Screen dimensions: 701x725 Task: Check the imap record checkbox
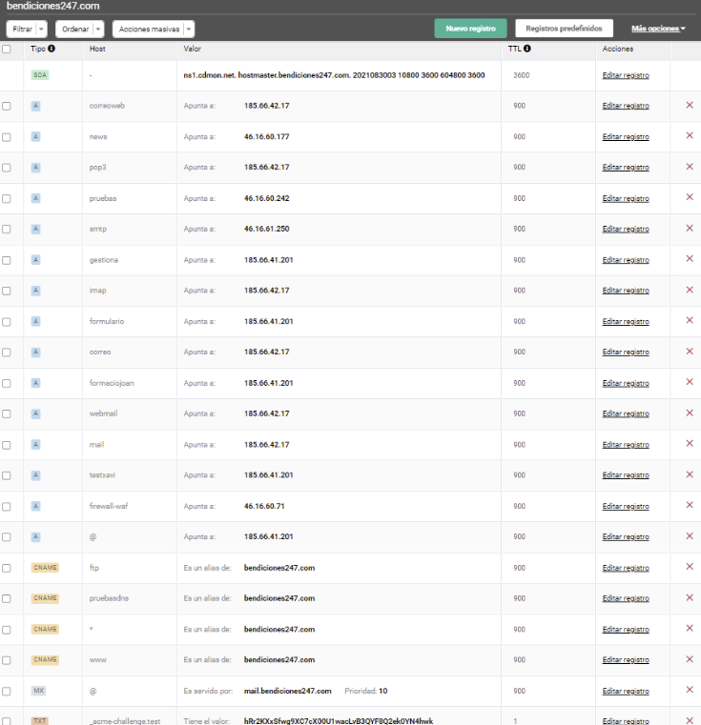click(7, 291)
